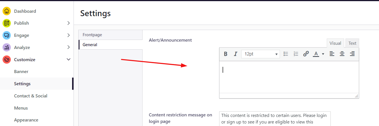
Task: Toggle bold formatting in editor toolbar
Action: click(226, 54)
